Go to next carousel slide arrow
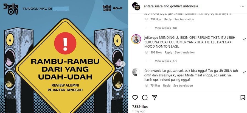The width and height of the screenshot is (247, 113). tap(123, 64)
